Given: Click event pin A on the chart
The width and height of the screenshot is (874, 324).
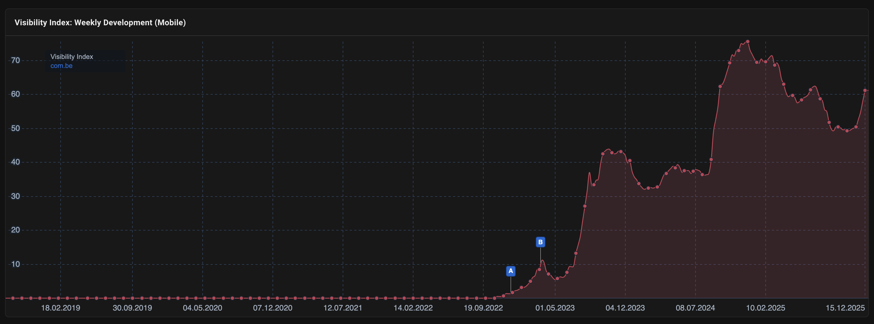Looking at the screenshot, I should tap(511, 271).
